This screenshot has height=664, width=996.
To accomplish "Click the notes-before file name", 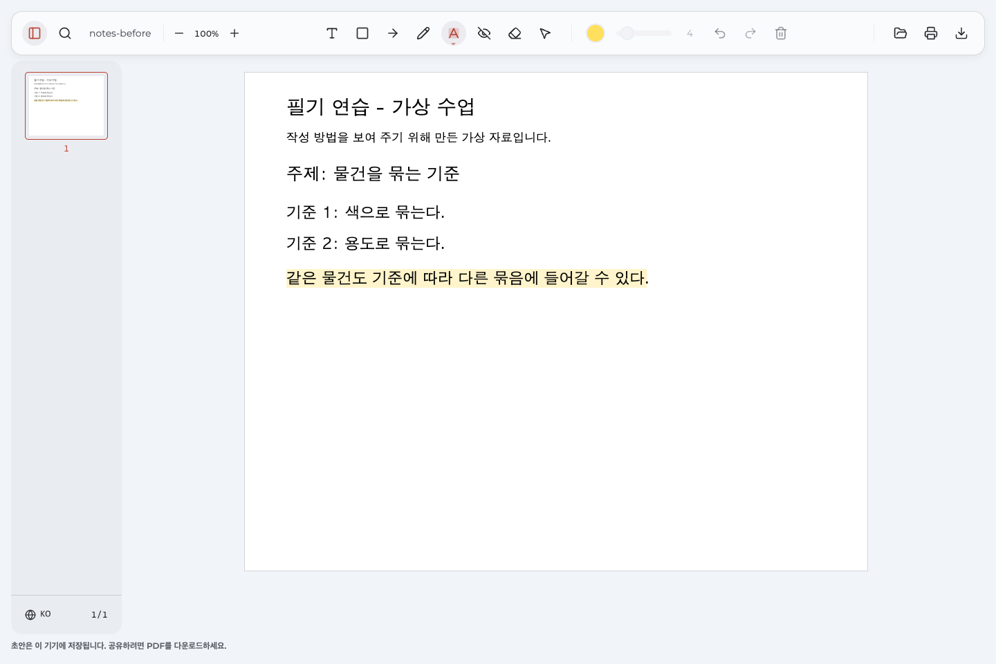I will click(x=120, y=33).
